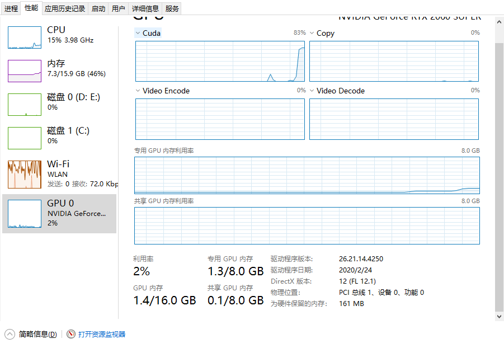Open Resource Monitor via its icon
The width and height of the screenshot is (504, 348).
coord(71,333)
